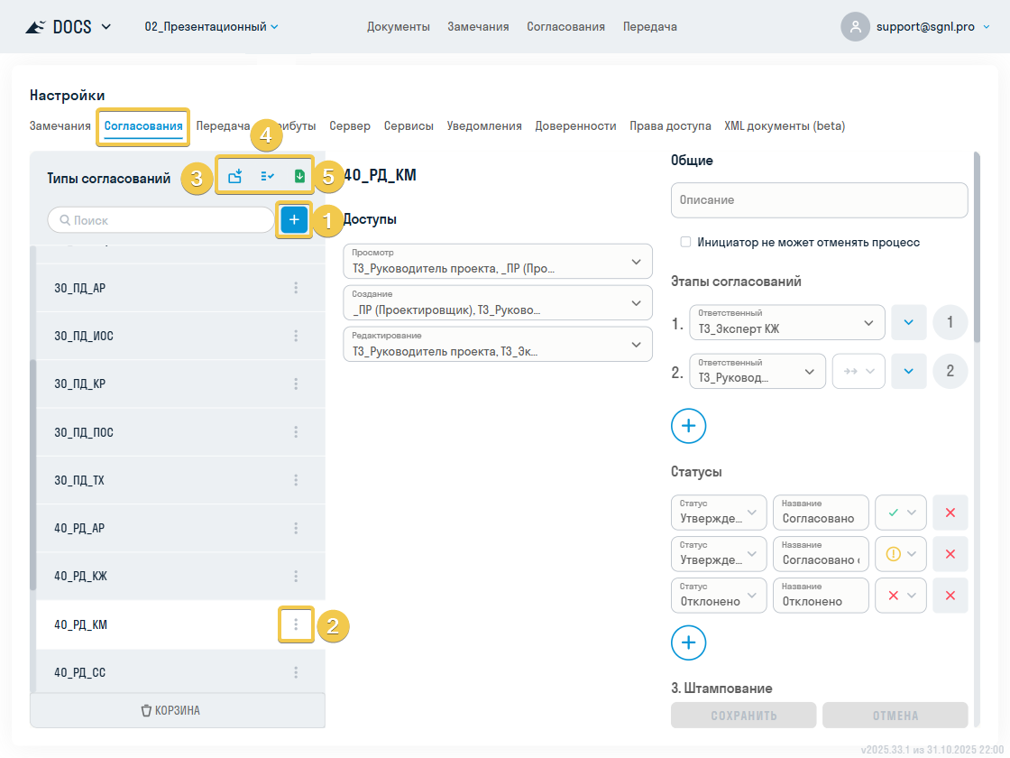
Task: Open the Ответственный dropdown for stage 2
Action: 757,371
